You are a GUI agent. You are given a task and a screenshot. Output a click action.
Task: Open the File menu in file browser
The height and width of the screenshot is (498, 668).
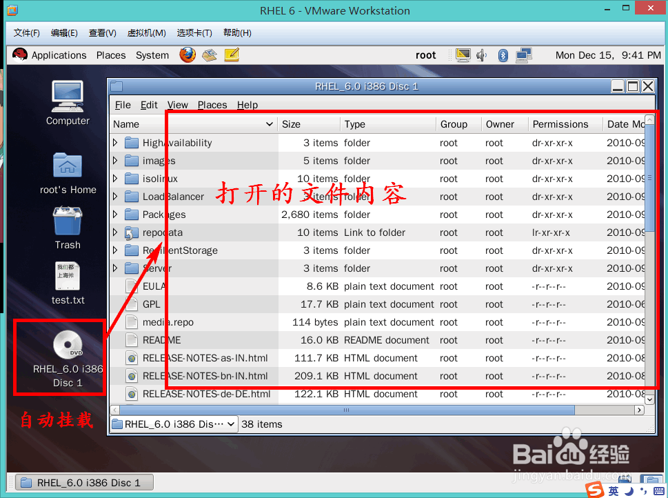(123, 105)
